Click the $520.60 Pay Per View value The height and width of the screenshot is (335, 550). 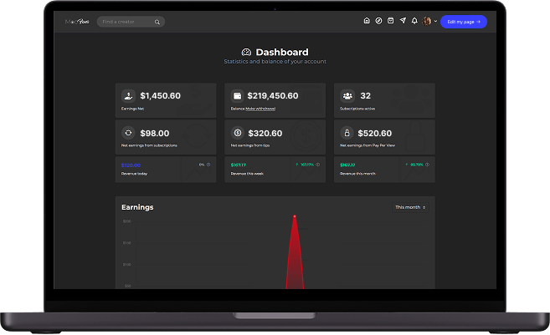pyautogui.click(x=374, y=133)
